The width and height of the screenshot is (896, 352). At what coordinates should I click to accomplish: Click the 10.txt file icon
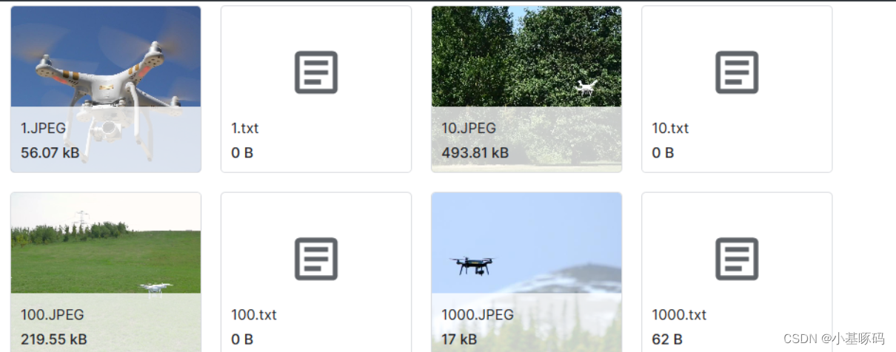click(737, 72)
